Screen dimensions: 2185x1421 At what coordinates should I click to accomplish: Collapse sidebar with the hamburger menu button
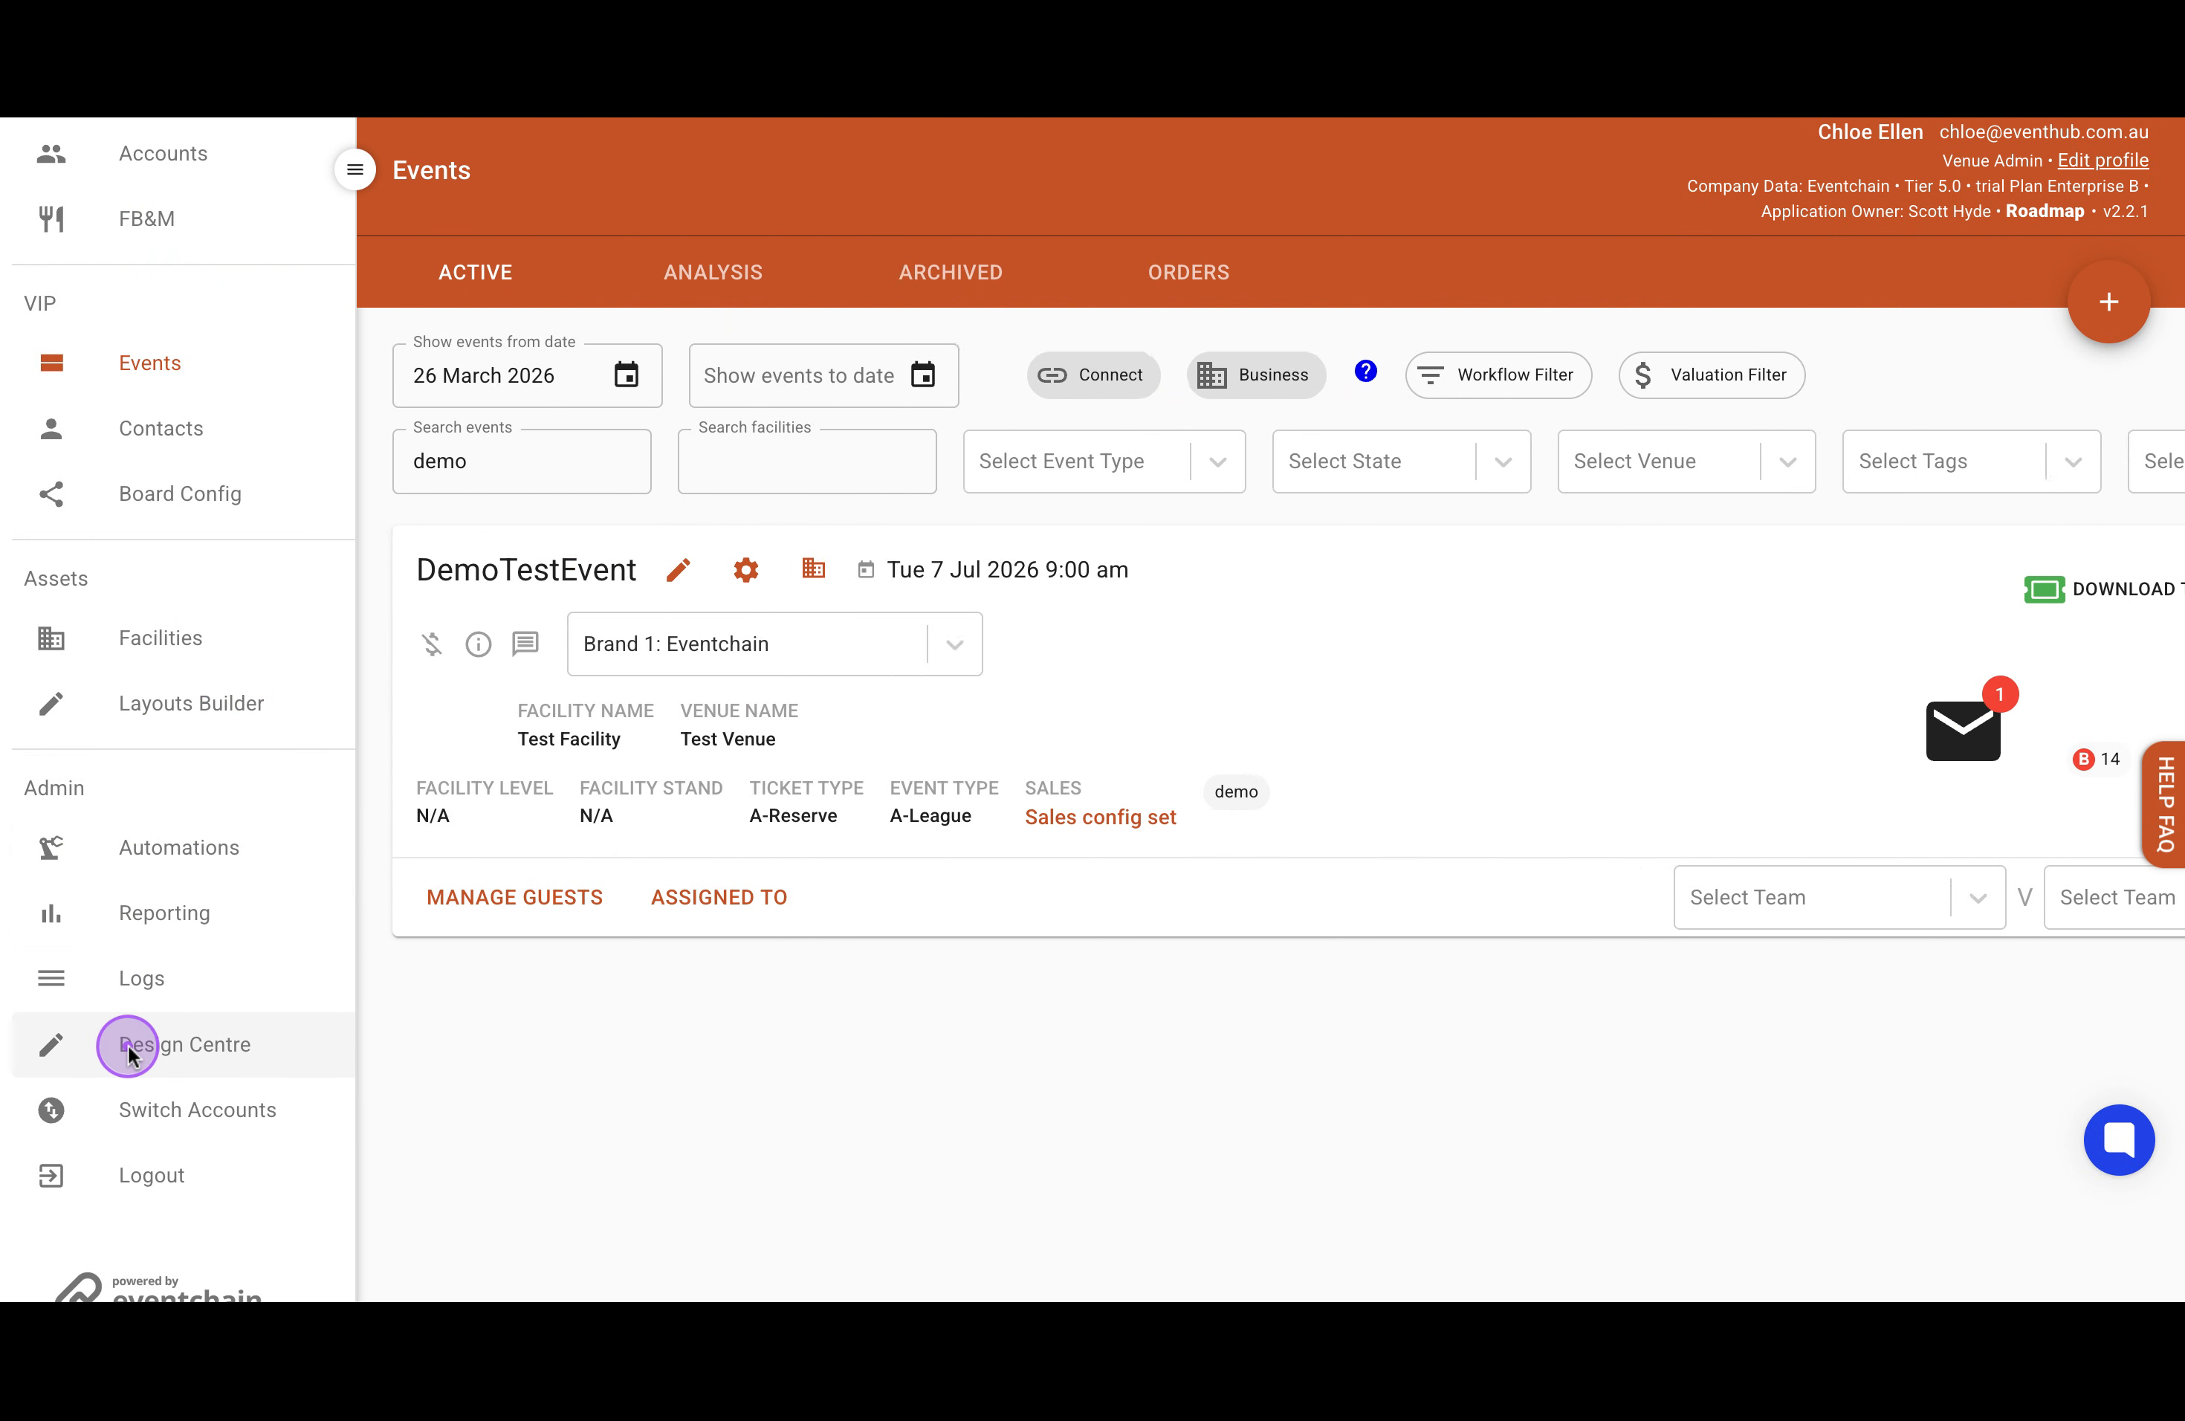pyautogui.click(x=355, y=170)
